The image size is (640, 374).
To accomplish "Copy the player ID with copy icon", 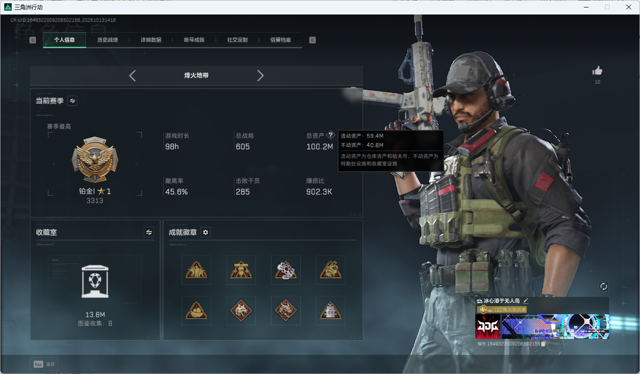I will point(544,344).
